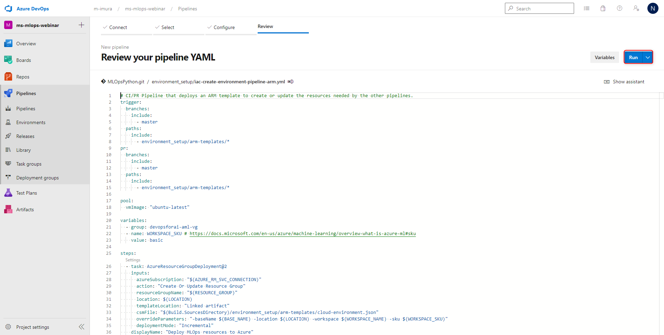Click the ms-mlops-webinar project title in sidebar
Viewport: 664px width, 335px height.
click(x=38, y=25)
